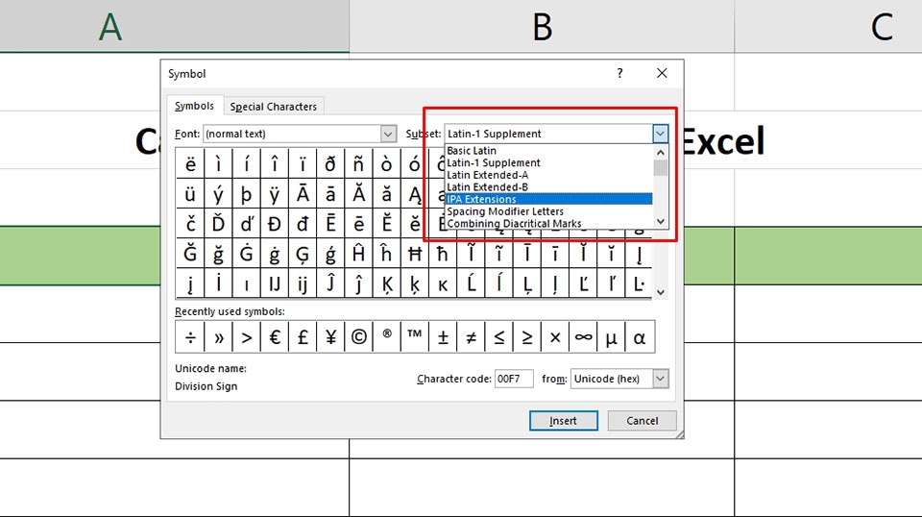This screenshot has height=517, width=922.
Task: Click the symbol grid scroll-down arrow
Action: 661,292
